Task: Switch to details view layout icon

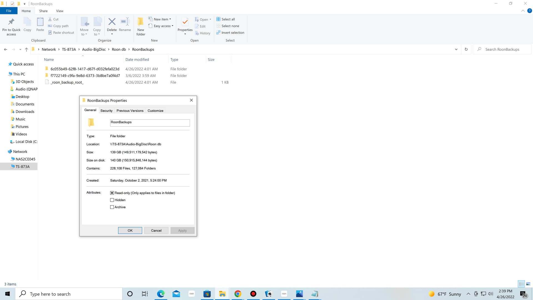Action: 521,284
